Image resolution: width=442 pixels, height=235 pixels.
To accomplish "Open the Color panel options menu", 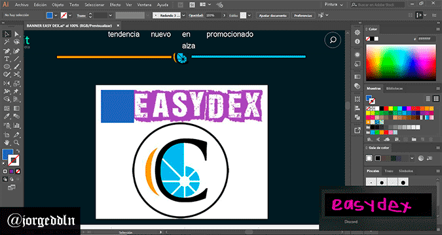I will 438,29.
